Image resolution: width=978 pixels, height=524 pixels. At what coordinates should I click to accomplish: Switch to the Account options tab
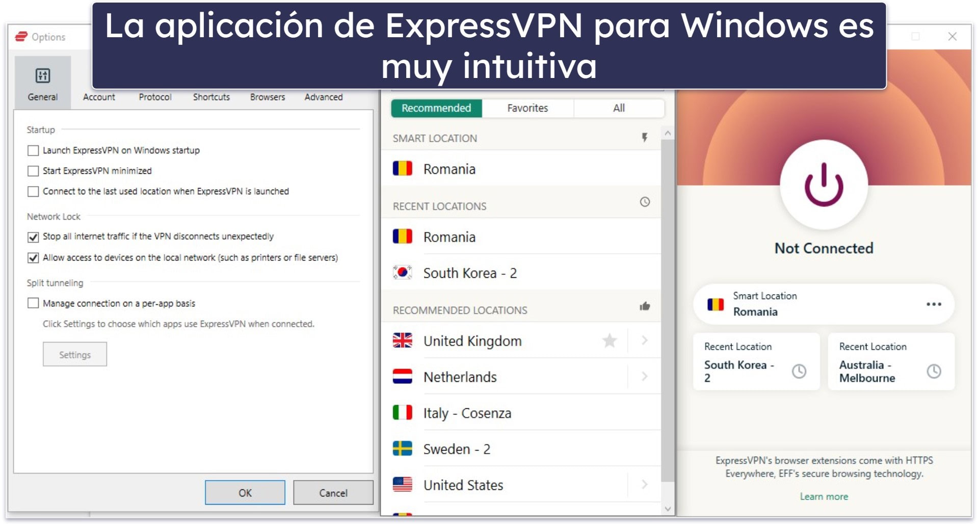[99, 97]
